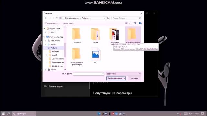Open Yandex browser icon in the taskbar
Image resolution: width=207 pixels, height=116 pixels.
[110, 114]
